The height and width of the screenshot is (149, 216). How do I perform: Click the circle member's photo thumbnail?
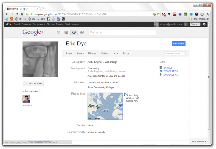coord(26,99)
